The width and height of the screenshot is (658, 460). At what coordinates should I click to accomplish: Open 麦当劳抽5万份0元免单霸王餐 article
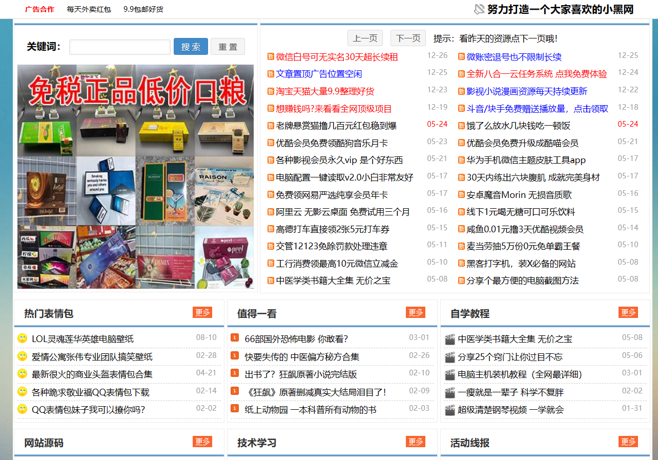click(523, 246)
